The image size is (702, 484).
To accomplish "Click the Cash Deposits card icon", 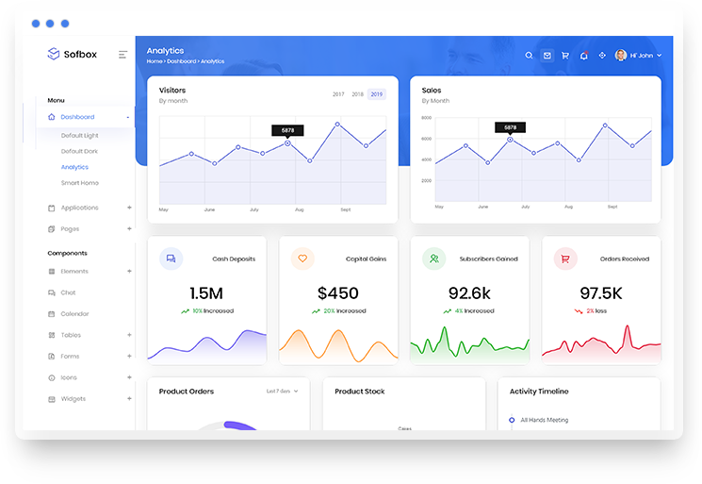I will pyautogui.click(x=171, y=259).
